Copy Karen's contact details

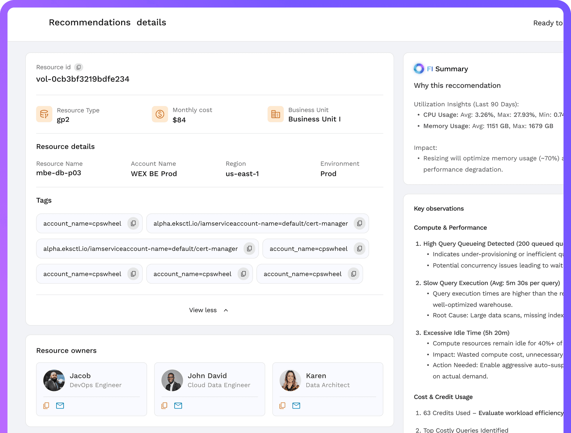click(283, 406)
